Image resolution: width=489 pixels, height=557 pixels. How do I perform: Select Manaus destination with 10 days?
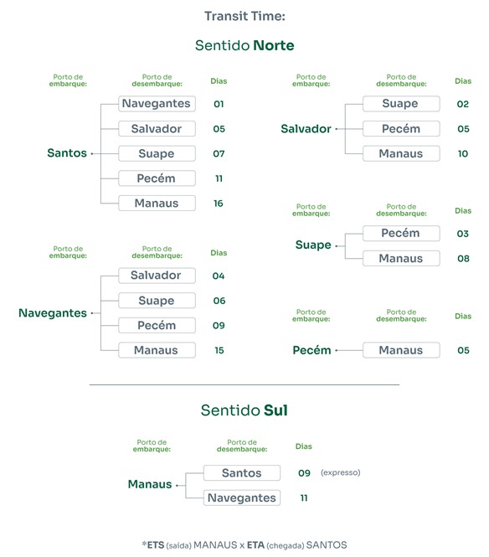(401, 153)
